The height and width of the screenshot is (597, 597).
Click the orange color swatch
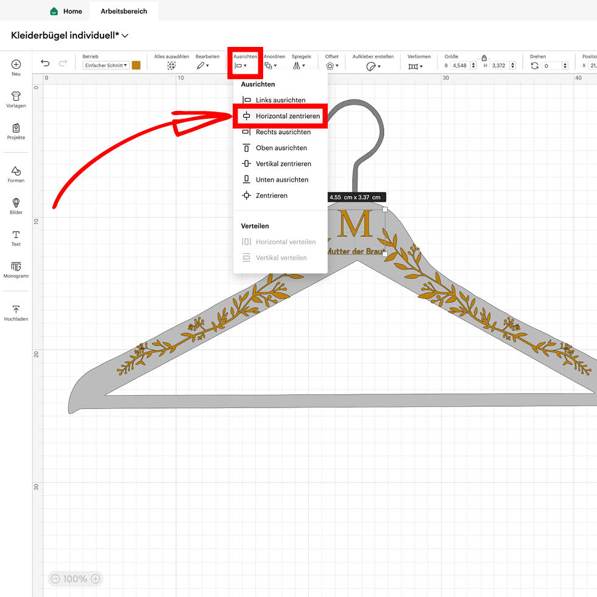tap(136, 65)
